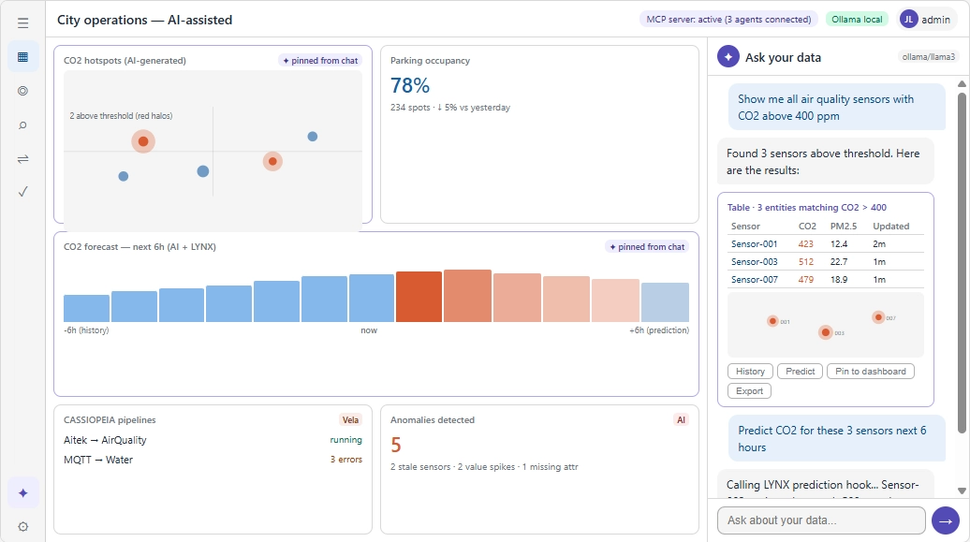
Task: Open the hamburger menu in the sidebar
Action: click(x=22, y=23)
